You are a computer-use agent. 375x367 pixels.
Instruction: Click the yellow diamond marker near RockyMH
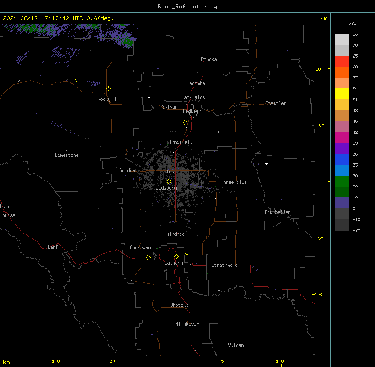[109, 89]
